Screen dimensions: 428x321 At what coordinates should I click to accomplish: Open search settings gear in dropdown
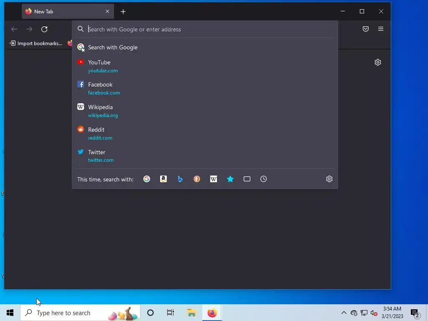329,179
